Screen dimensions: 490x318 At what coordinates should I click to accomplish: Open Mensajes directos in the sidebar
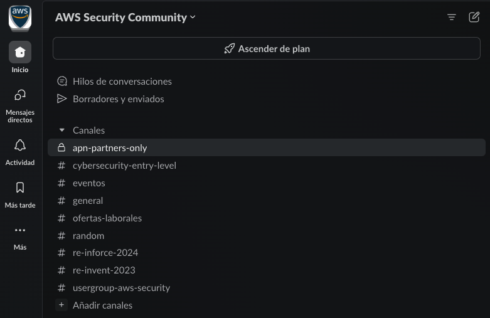point(20,95)
